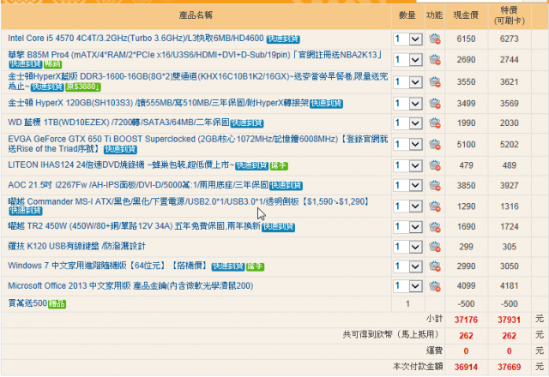
Task: Open WD 藍標 1TB(WD10EZEX) product link
Action: 118,123
